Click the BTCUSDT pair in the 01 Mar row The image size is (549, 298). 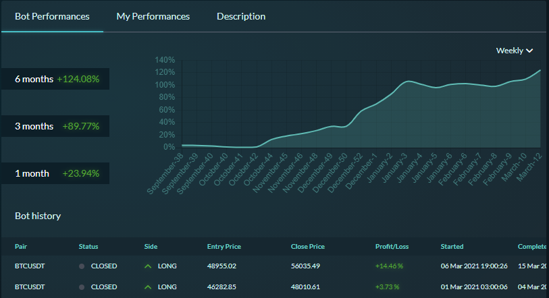30,287
